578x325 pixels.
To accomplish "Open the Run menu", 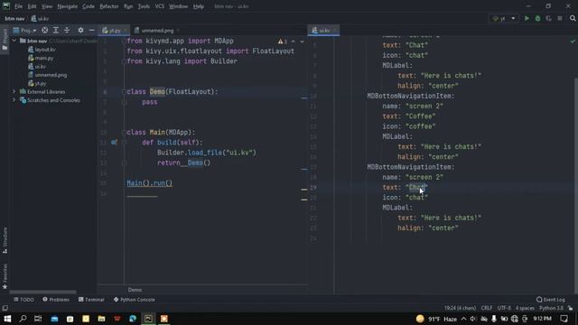I will click(x=128, y=6).
